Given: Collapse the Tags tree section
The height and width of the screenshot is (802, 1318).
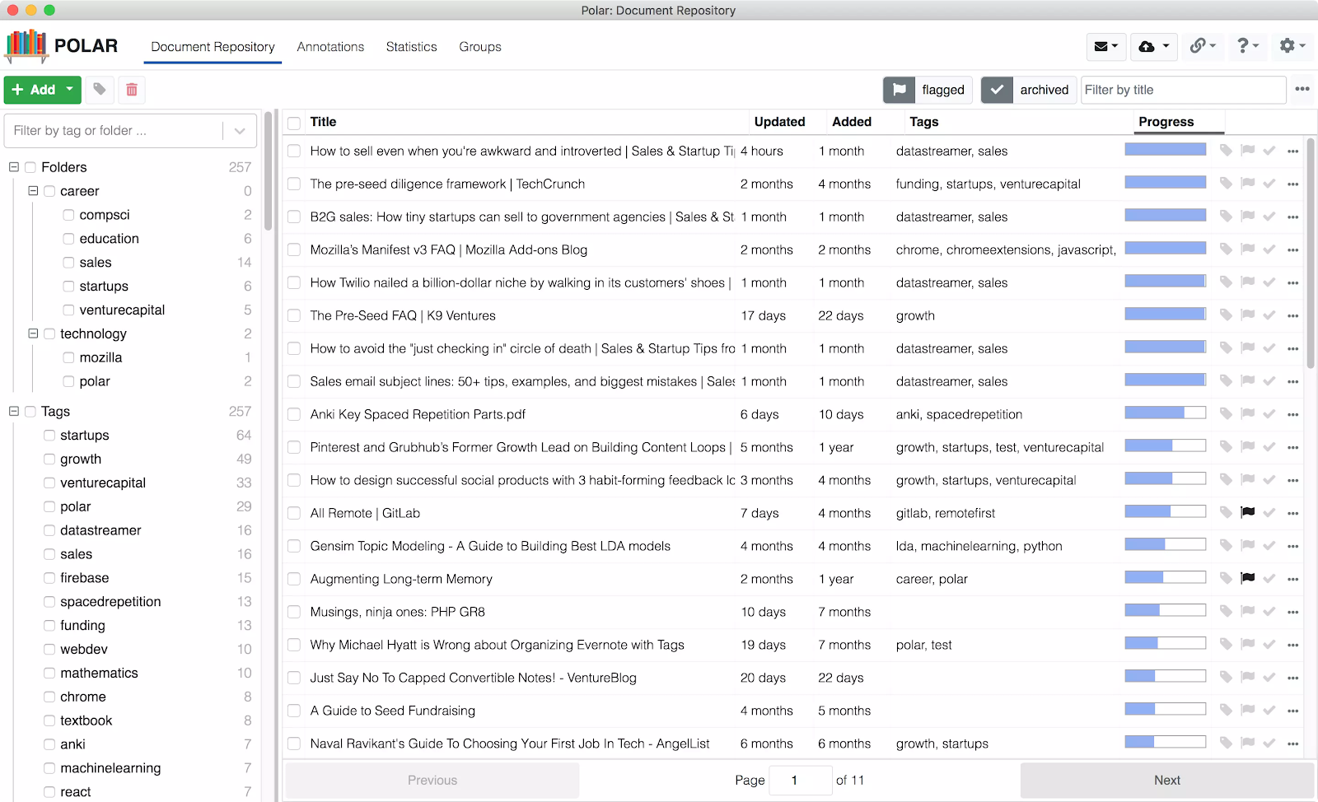Looking at the screenshot, I should click(x=14, y=411).
